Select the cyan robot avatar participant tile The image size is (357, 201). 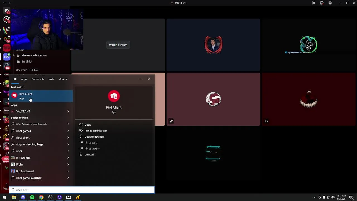coord(213,153)
